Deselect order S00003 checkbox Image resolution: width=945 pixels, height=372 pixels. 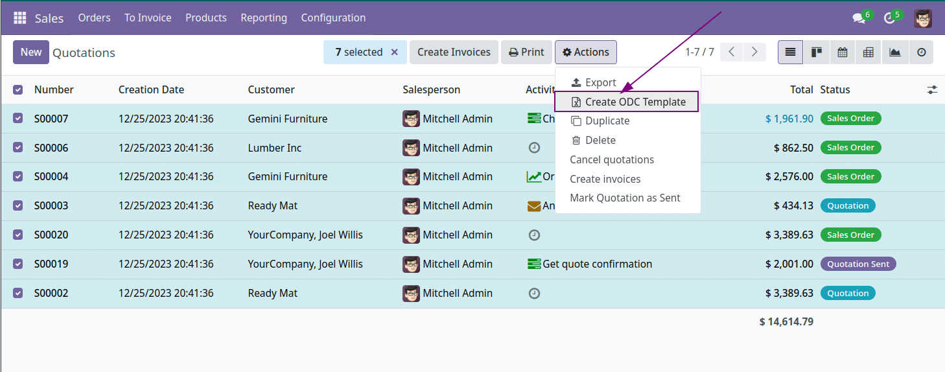click(18, 206)
